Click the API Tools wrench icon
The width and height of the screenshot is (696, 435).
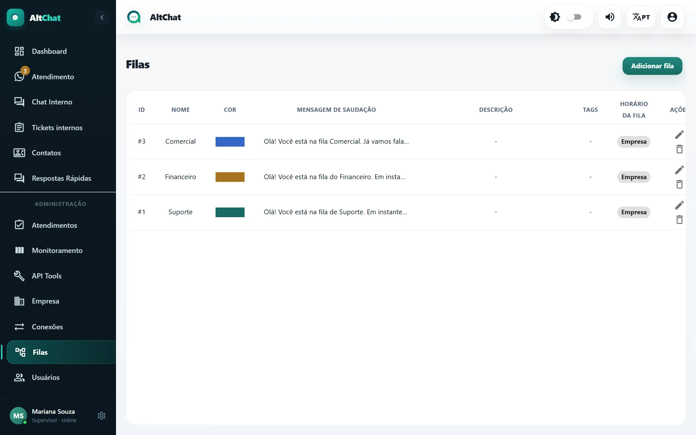[19, 276]
